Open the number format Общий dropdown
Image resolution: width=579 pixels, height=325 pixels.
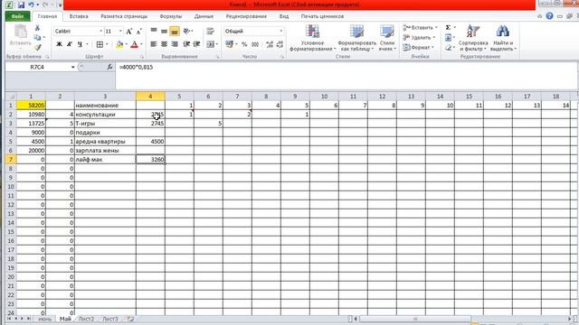tap(280, 32)
